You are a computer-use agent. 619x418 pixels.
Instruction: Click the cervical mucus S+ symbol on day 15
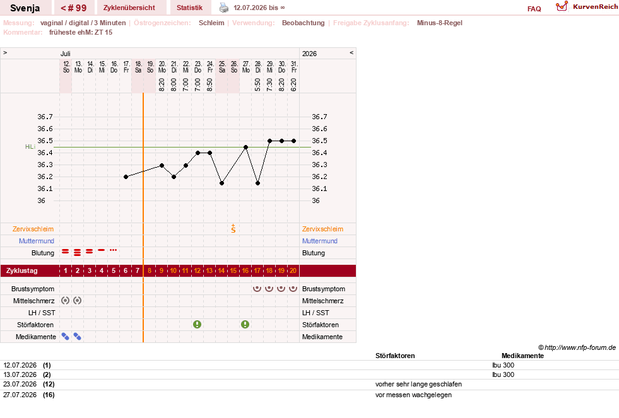click(233, 228)
